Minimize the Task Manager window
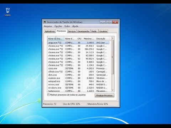 103,22
